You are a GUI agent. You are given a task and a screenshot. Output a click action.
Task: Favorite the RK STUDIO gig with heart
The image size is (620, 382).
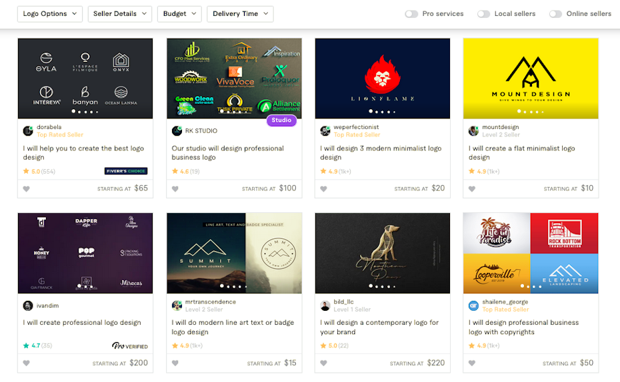click(x=175, y=189)
